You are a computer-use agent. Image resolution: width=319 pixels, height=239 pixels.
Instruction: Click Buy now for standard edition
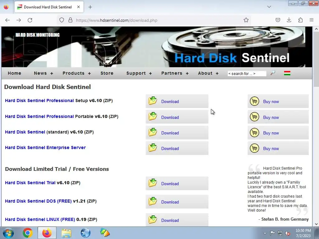coord(271,133)
